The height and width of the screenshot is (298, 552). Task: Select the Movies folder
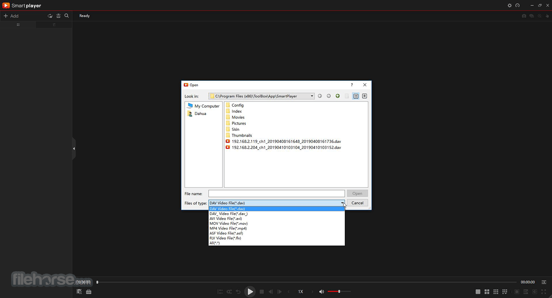pos(235,117)
